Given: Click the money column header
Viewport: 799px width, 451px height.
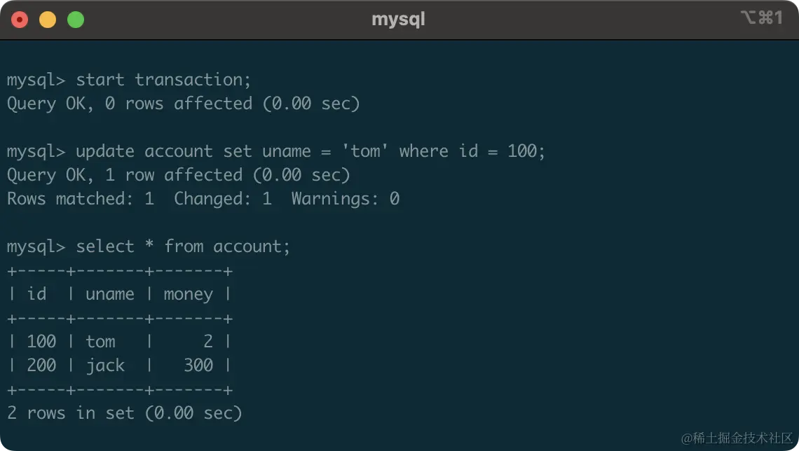Looking at the screenshot, I should tap(188, 294).
